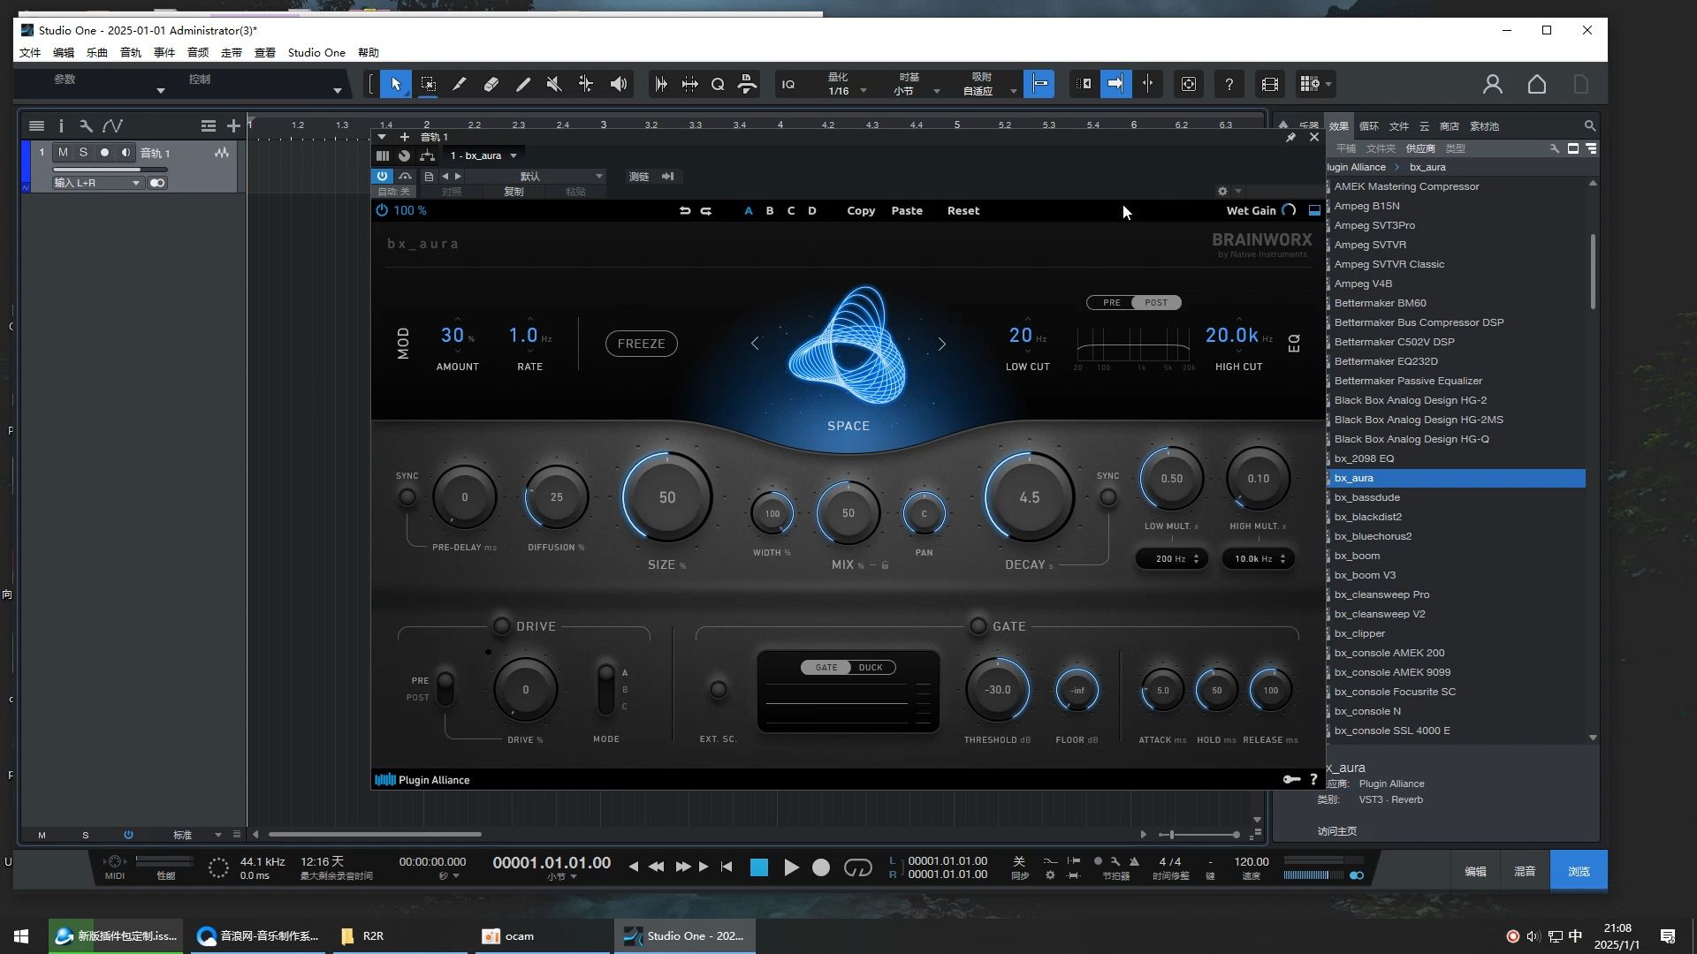Enable the GATE section switch
The height and width of the screenshot is (954, 1697).
click(x=978, y=626)
